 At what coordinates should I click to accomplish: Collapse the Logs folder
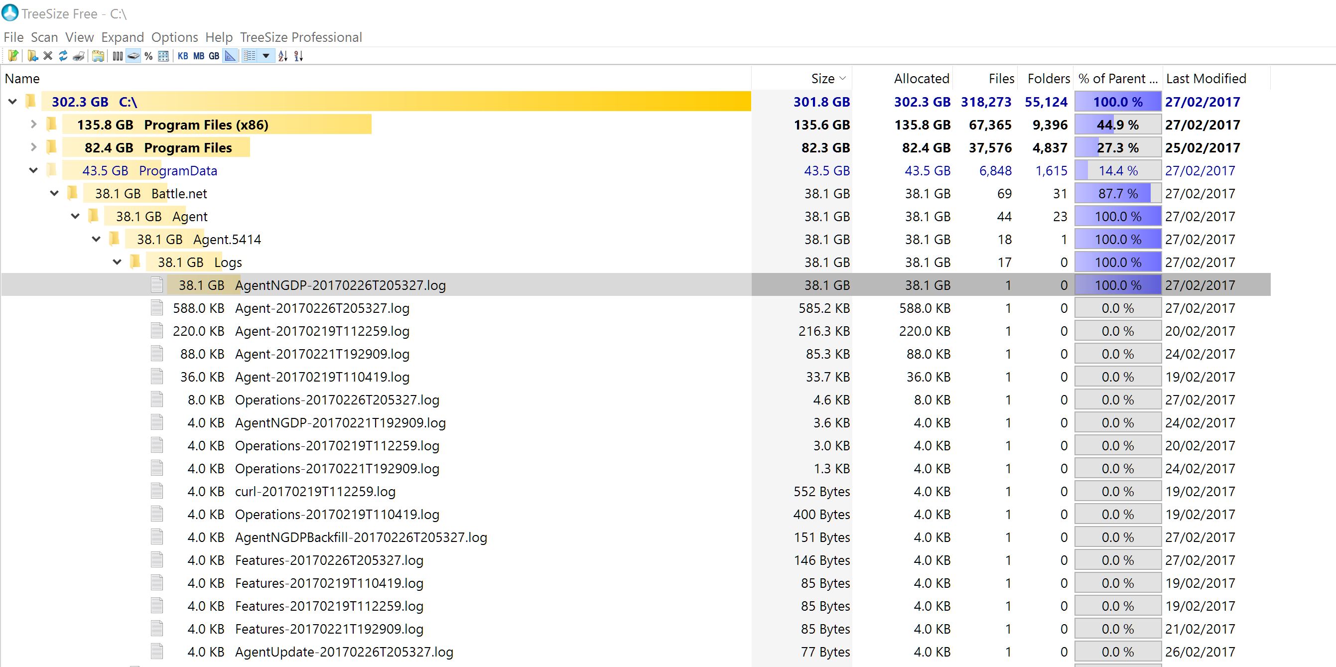[x=117, y=262]
